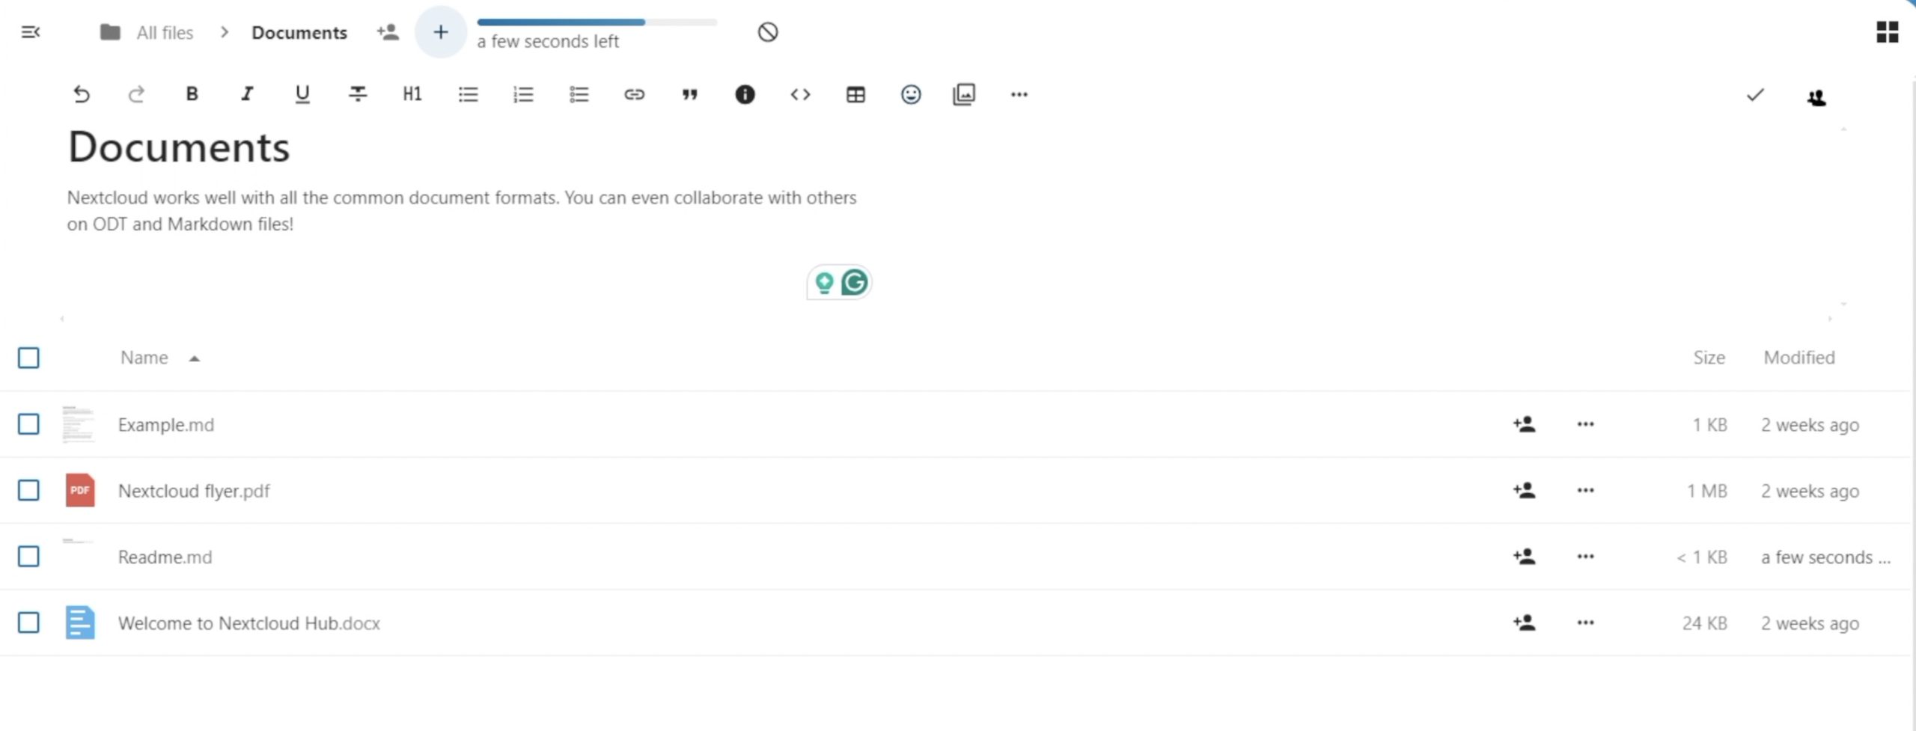The image size is (1916, 731).
Task: Insert a link via chain icon
Action: [634, 94]
